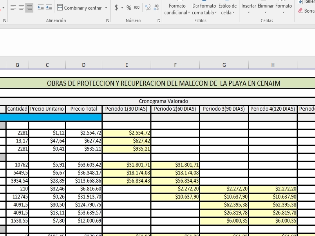Increase the decimal places
Screen dimensions: 315x236
pyautogui.click(x=148, y=8)
